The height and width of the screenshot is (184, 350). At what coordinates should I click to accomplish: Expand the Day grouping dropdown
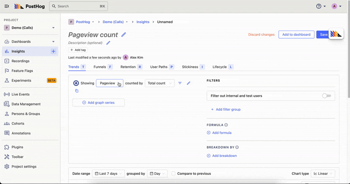[x=157, y=174]
